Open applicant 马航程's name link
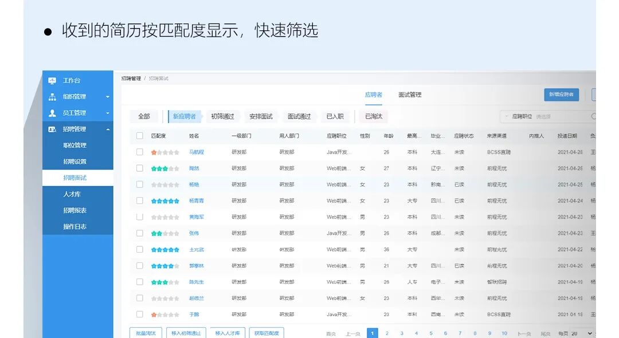Viewport: 619px width, 338px height. point(197,152)
